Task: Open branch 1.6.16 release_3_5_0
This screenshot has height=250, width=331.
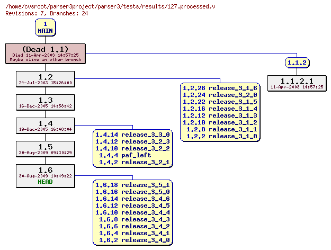Action: 132,192
